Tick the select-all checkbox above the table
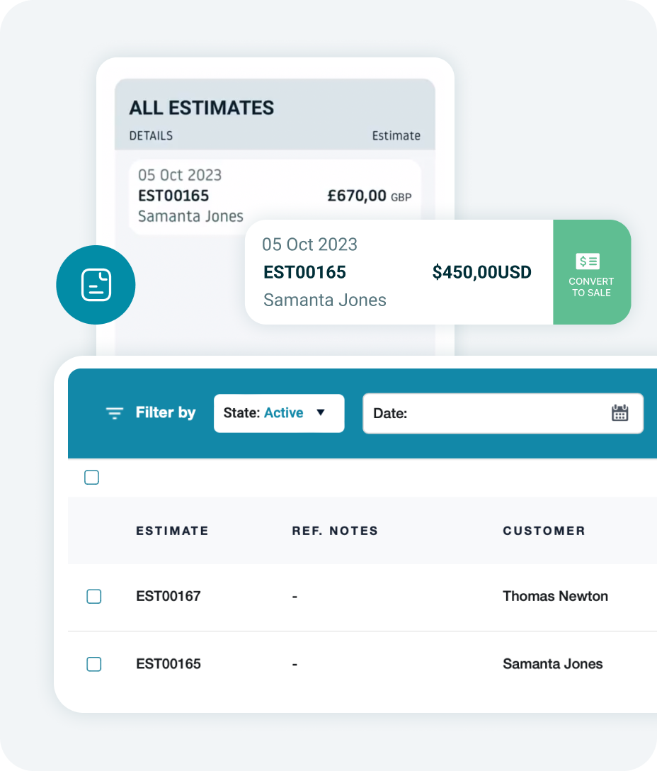 point(91,478)
